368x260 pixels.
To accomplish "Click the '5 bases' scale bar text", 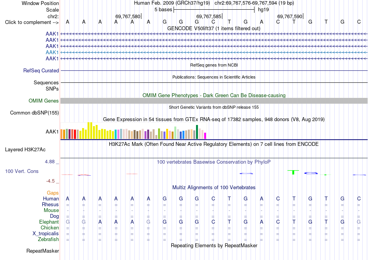I will [x=163, y=10].
